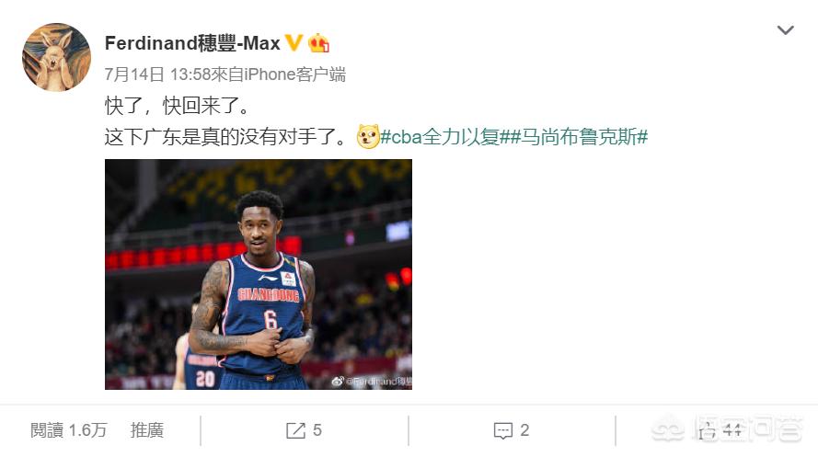The height and width of the screenshot is (457, 818).
Task: Open the repost count 5
Action: click(317, 430)
